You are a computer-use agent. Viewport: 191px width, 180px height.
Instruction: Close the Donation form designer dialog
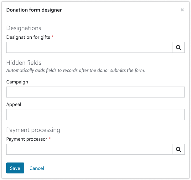182,10
